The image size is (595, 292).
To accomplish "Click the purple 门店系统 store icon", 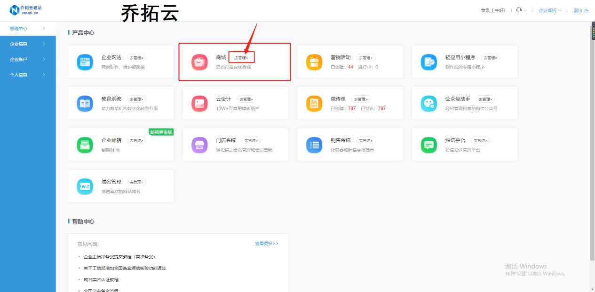I will pos(199,144).
